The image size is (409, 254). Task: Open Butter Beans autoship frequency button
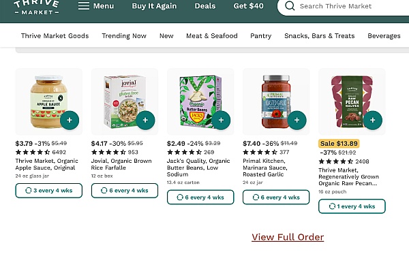[x=200, y=197]
